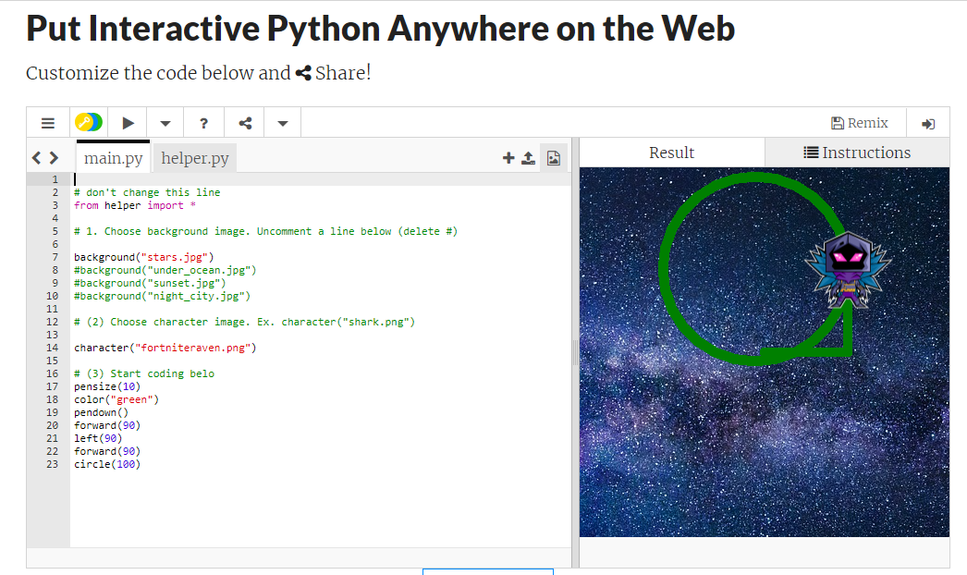The image size is (967, 575).
Task: Click the left(90) code line
Action: point(98,438)
